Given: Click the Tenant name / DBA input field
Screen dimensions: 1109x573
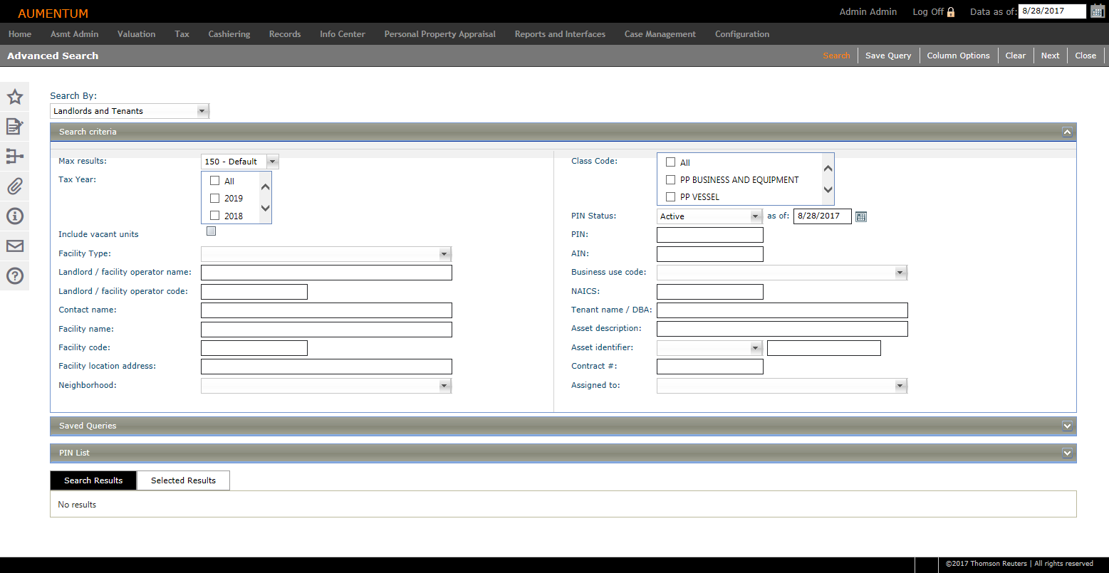Looking at the screenshot, I should 781,310.
